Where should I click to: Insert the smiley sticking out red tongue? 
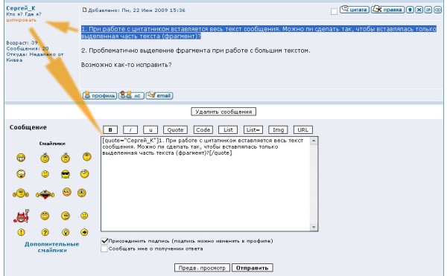(x=45, y=194)
